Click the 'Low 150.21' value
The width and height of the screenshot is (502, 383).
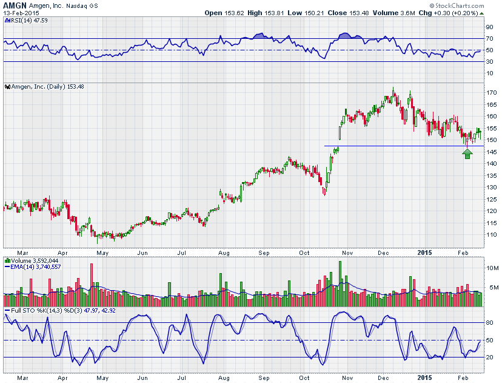tap(306, 13)
